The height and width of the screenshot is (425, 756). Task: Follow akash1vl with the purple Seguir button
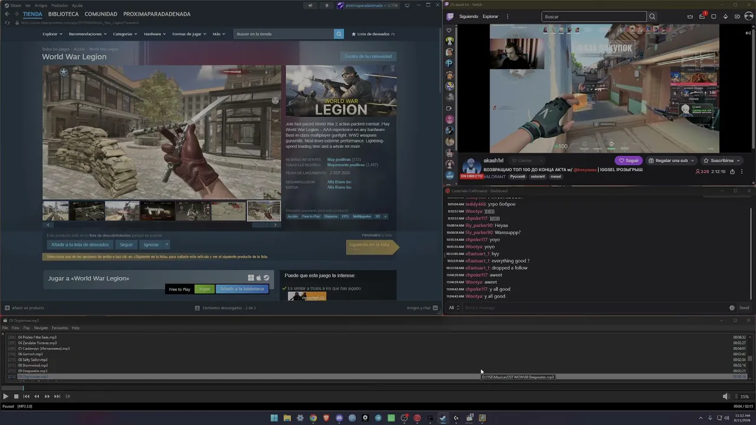[x=628, y=161]
